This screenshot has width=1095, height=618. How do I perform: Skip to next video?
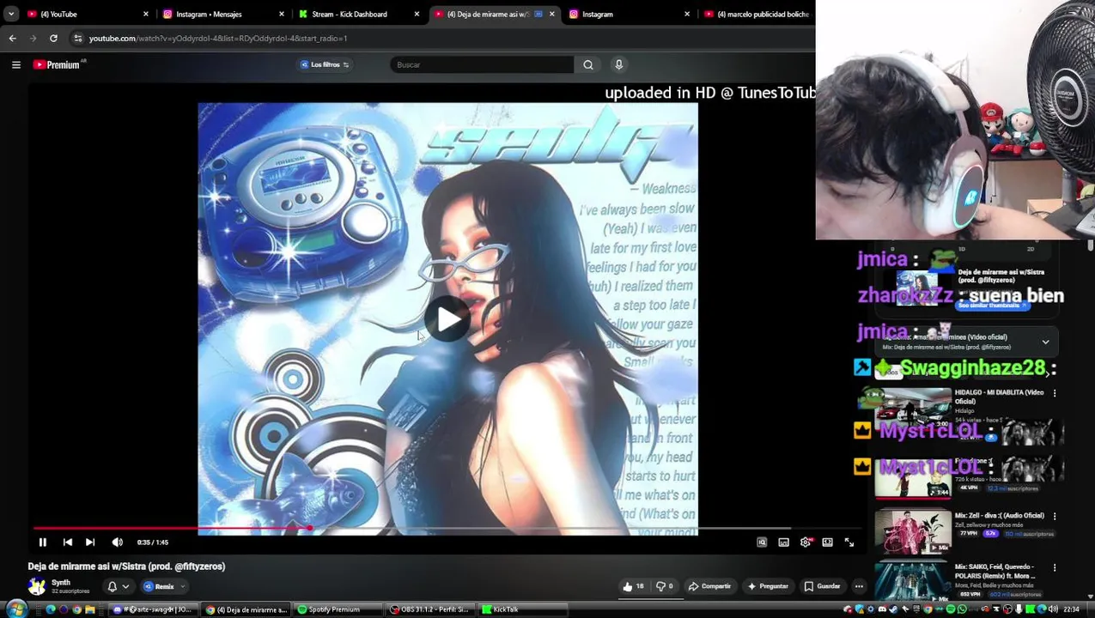[90, 542]
